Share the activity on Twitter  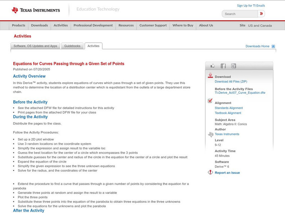(x=233, y=66)
